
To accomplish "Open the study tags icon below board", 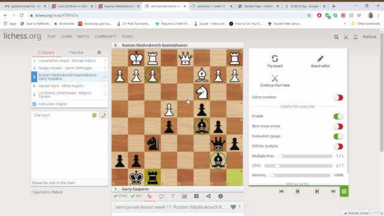I will [x=149, y=196].
